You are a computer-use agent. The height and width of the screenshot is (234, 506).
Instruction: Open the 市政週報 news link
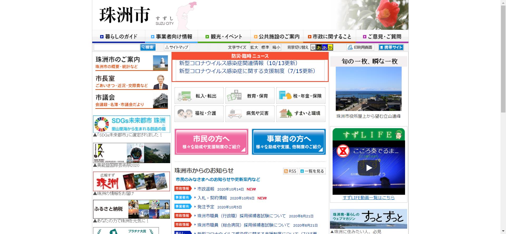click(206, 189)
